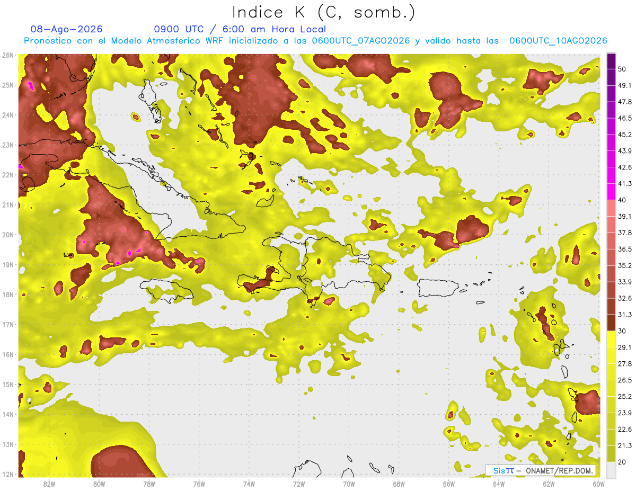Click the dark purple swatch beside 50
The width and height of the screenshot is (636, 491).
click(x=611, y=61)
